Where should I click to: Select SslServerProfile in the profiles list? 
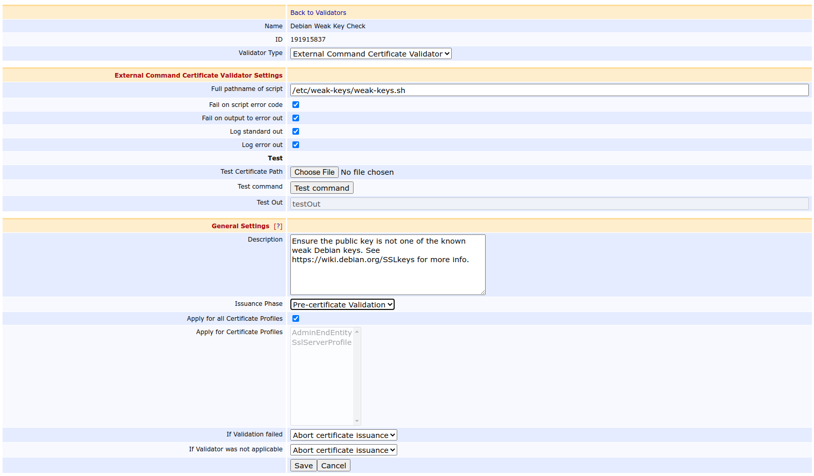pyautogui.click(x=322, y=342)
